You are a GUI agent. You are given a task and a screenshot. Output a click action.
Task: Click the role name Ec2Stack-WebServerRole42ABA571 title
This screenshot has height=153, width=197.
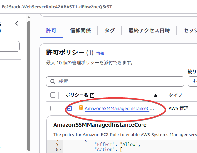point(57,7)
